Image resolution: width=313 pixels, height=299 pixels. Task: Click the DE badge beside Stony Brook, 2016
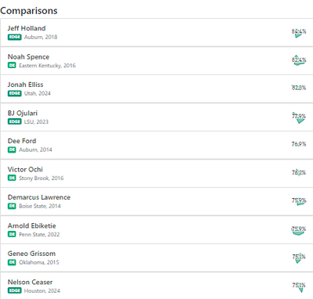click(x=12, y=178)
